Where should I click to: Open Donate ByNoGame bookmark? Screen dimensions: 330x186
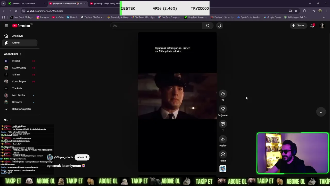(118, 17)
